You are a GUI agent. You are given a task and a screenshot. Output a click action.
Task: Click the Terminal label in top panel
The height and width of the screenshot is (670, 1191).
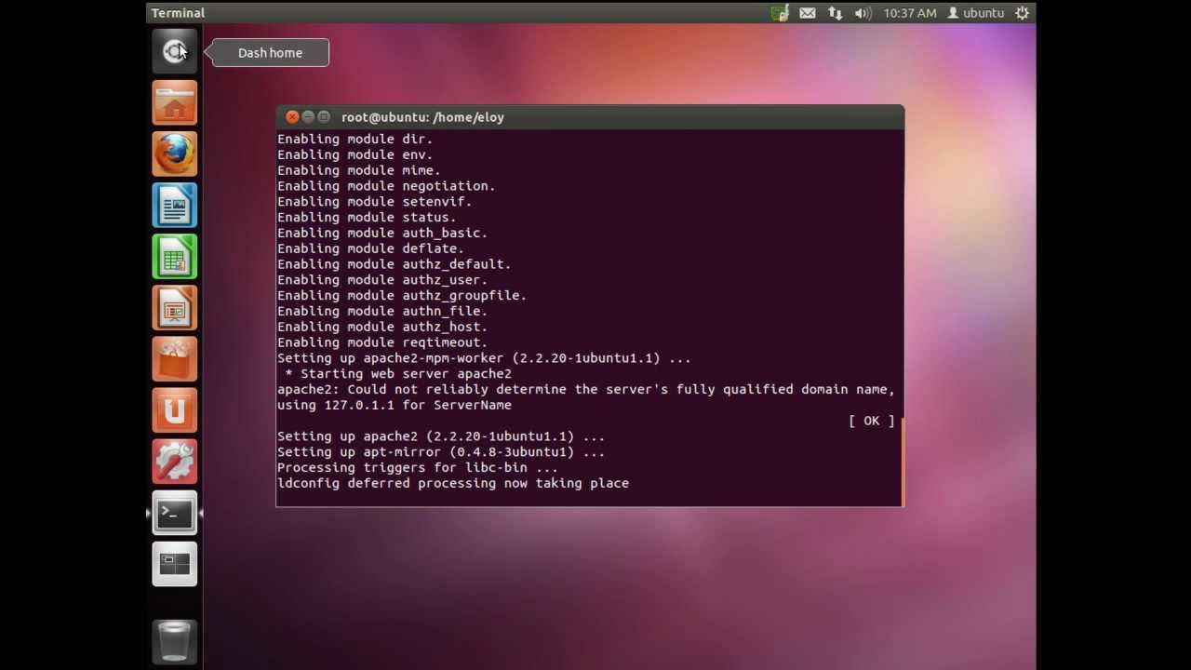(178, 13)
